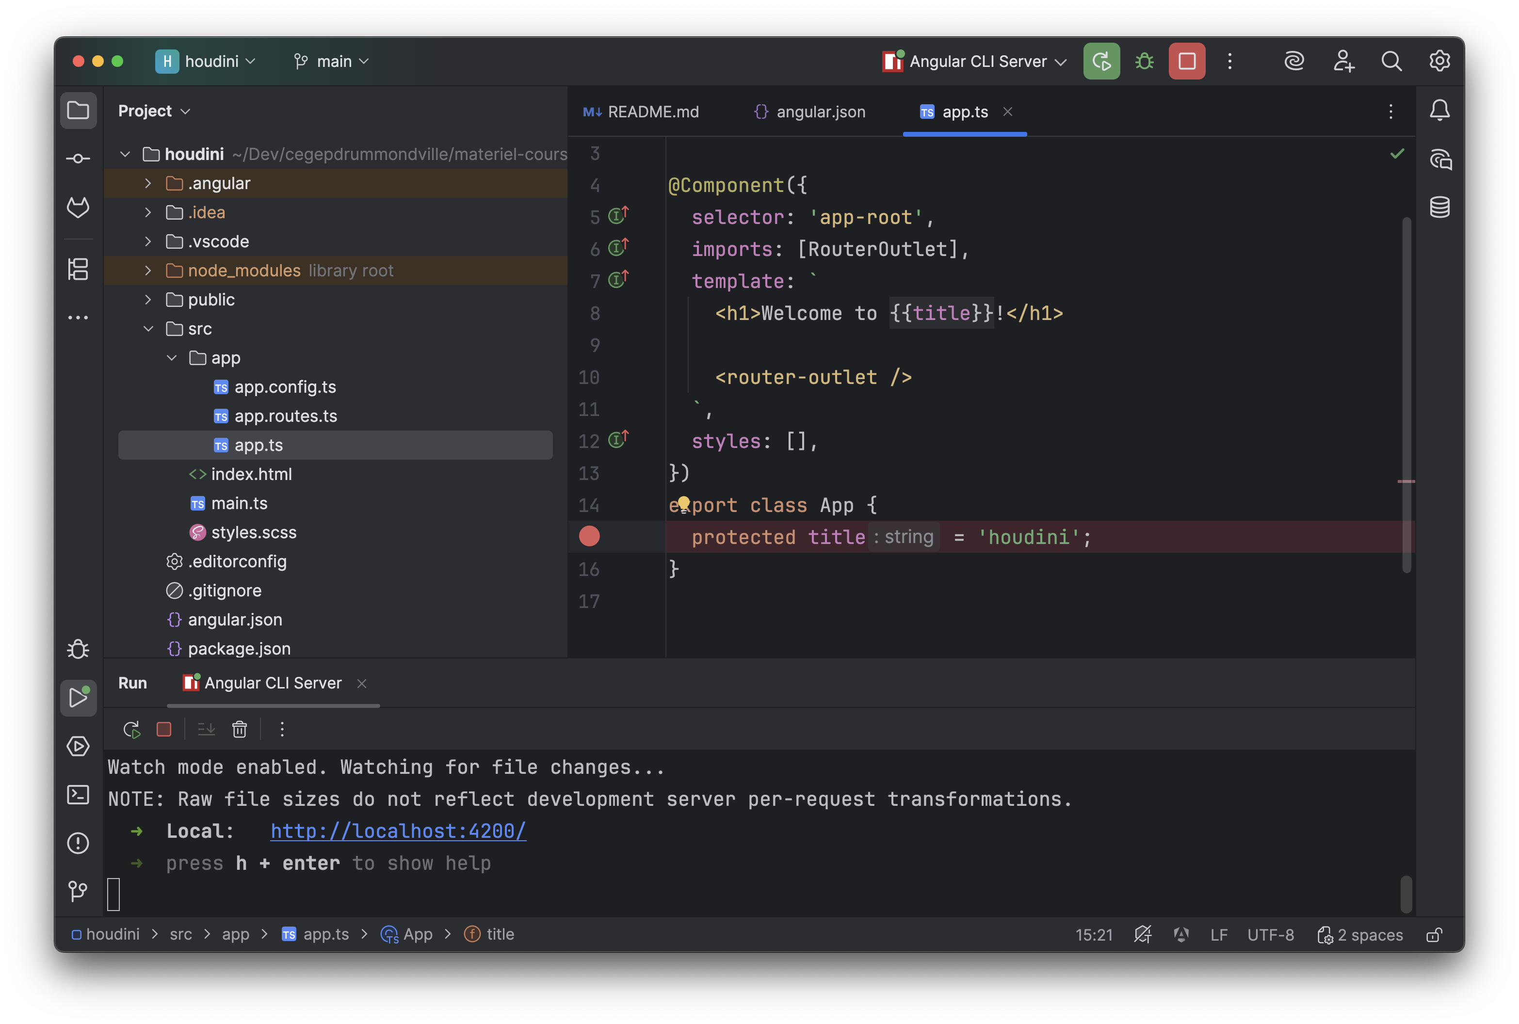Toggle read-only lock in status bar
This screenshot has width=1519, height=1024.
coord(1435,935)
